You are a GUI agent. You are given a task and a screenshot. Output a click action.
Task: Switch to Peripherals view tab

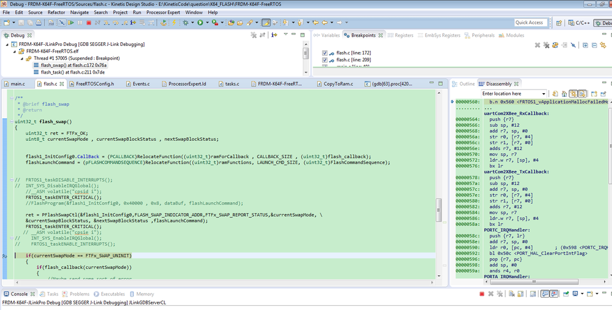point(480,35)
